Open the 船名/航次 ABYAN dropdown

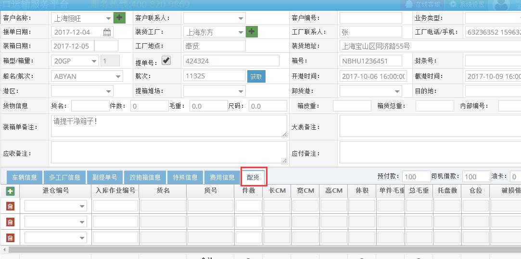click(118, 76)
